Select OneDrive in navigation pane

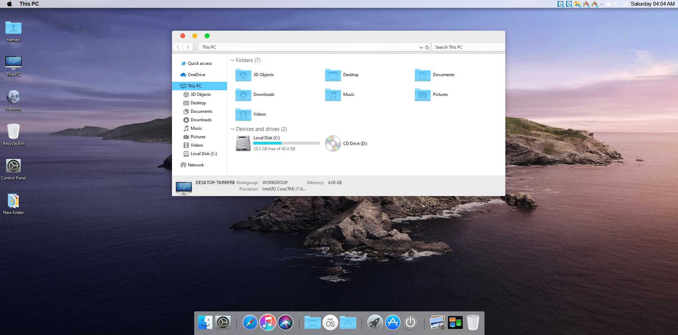tap(196, 75)
